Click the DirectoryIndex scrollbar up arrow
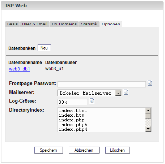Image resolution: width=165 pixels, height=164 pixels. [x=148, y=111]
